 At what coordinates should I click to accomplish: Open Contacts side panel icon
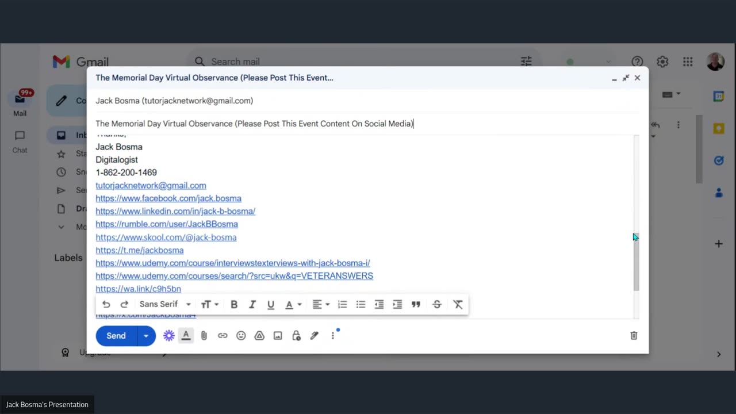pos(719,193)
